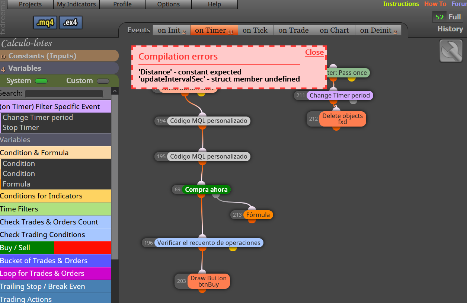Expand the Conditions for Indicators category
467x303 pixels.
pos(55,196)
